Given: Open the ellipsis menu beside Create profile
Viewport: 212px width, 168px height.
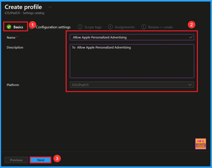Looking at the screenshot, I should (x=50, y=7).
